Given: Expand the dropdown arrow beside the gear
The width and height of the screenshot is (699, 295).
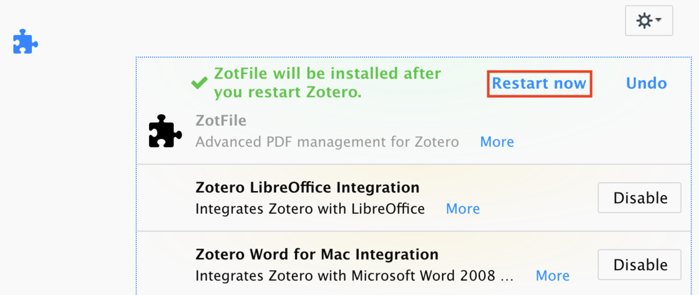Looking at the screenshot, I should (x=658, y=20).
